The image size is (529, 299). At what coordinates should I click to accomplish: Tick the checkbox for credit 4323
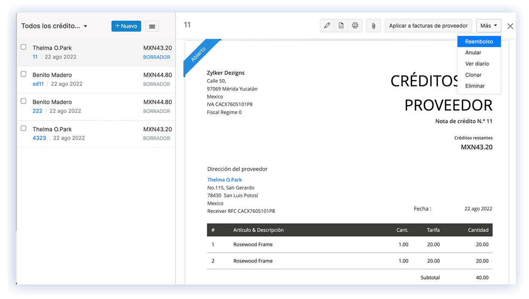23,128
